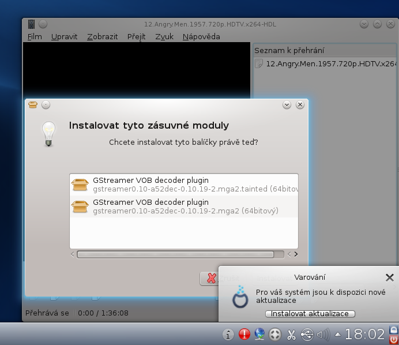Click the screen lock icon on panel
The image size is (399, 345).
(x=394, y=329)
